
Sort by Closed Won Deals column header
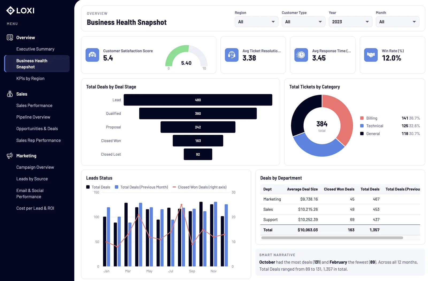[x=339, y=189]
